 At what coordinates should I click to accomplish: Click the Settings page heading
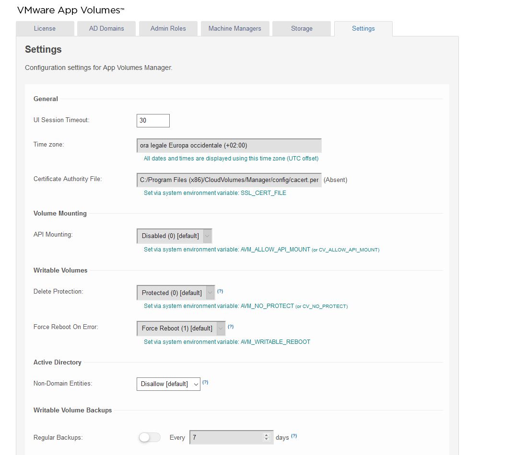[43, 50]
